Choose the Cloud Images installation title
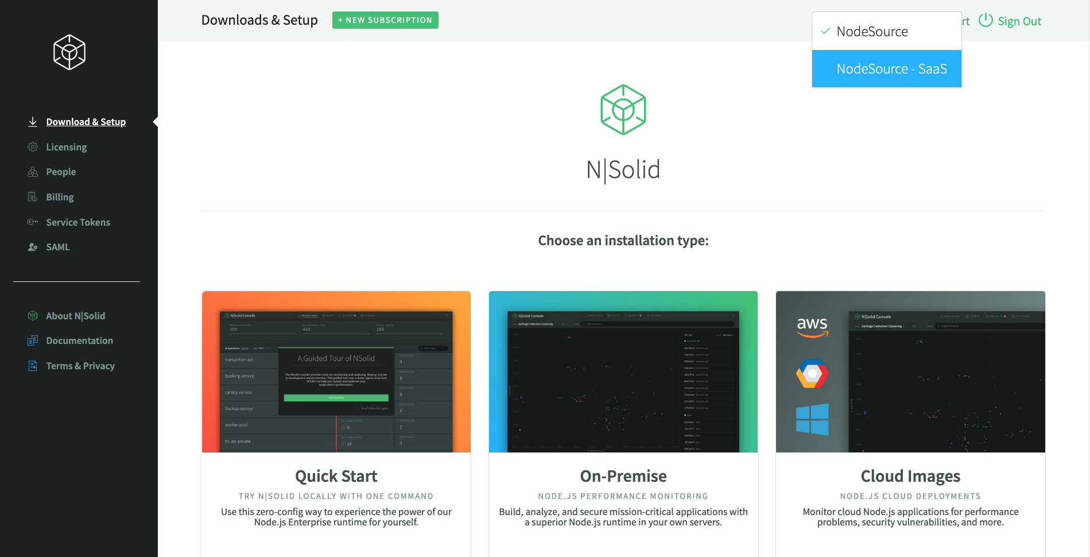 (x=910, y=476)
